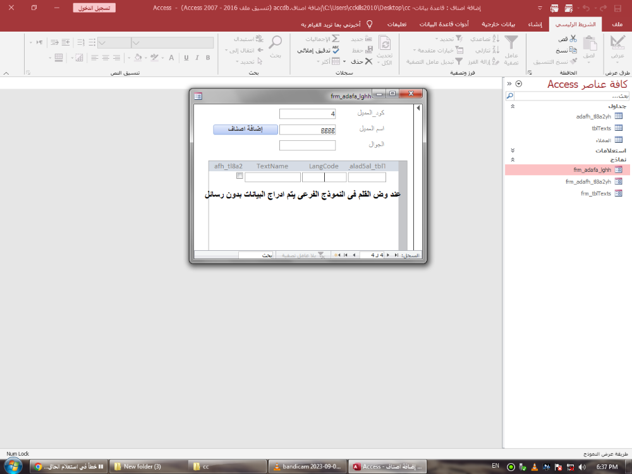Switch to Home (الشريط الرئيسي) tab
This screenshot has height=474, width=632.
tap(575, 24)
